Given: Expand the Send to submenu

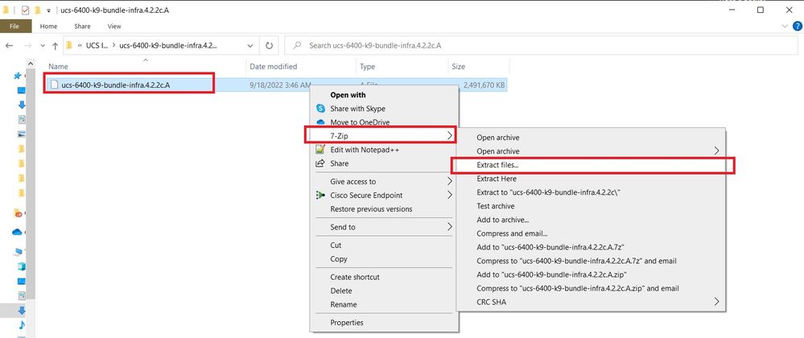Looking at the screenshot, I should (385, 227).
